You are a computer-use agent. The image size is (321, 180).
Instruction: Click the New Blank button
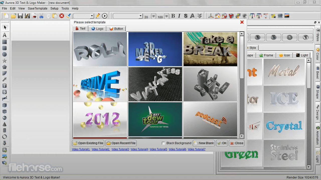pyautogui.click(x=204, y=143)
